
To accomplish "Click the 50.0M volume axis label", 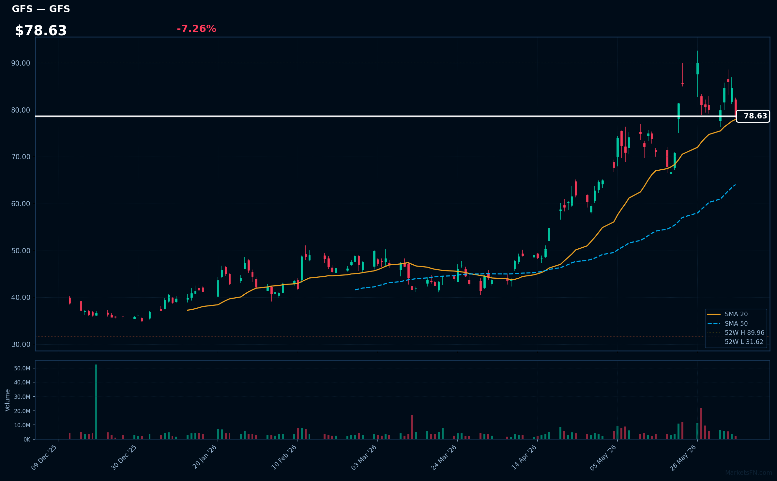I will coord(22,368).
